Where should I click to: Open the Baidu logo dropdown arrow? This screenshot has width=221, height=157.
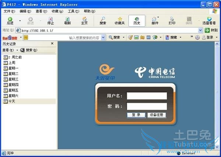click(21, 38)
